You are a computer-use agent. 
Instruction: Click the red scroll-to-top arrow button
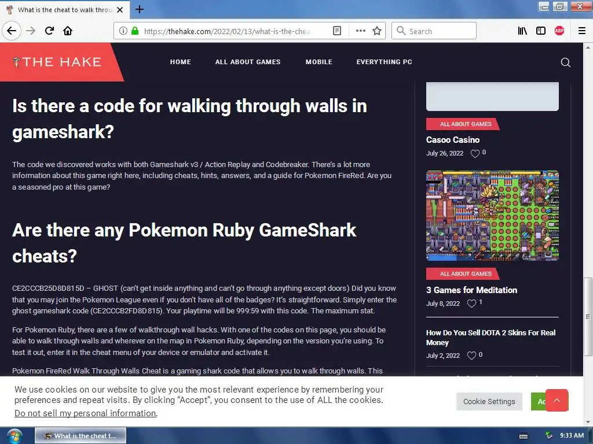click(557, 400)
